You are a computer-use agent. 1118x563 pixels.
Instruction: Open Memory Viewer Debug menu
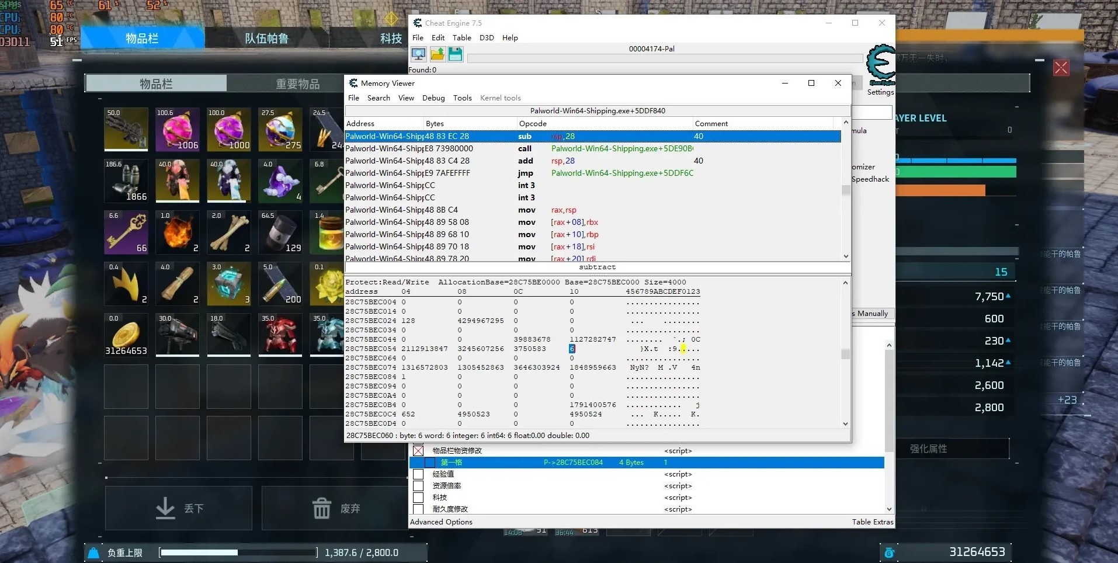pos(433,98)
